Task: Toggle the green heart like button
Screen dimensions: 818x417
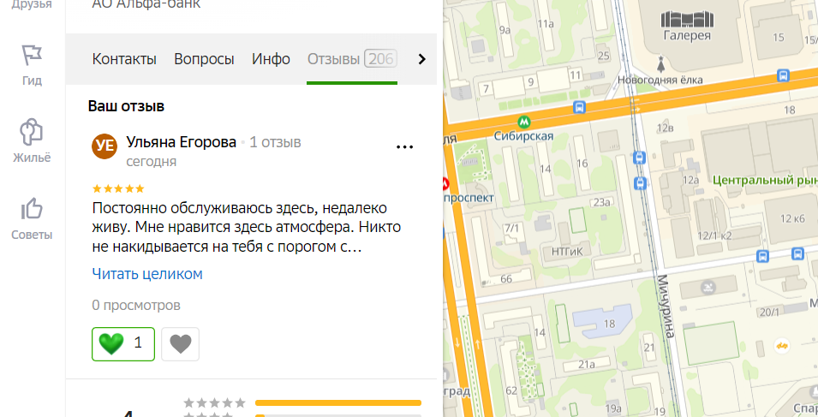Action: coord(123,344)
